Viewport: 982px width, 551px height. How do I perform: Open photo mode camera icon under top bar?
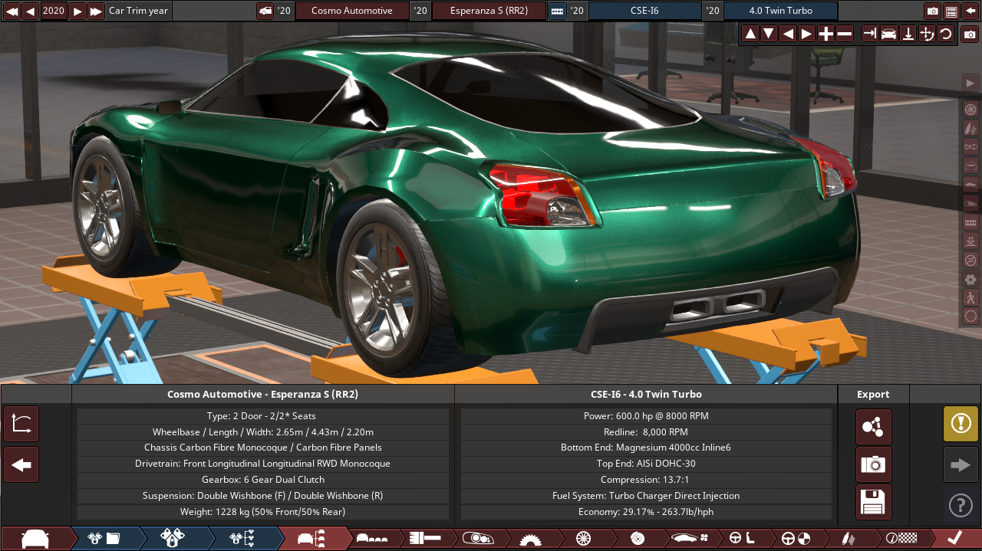click(x=970, y=34)
